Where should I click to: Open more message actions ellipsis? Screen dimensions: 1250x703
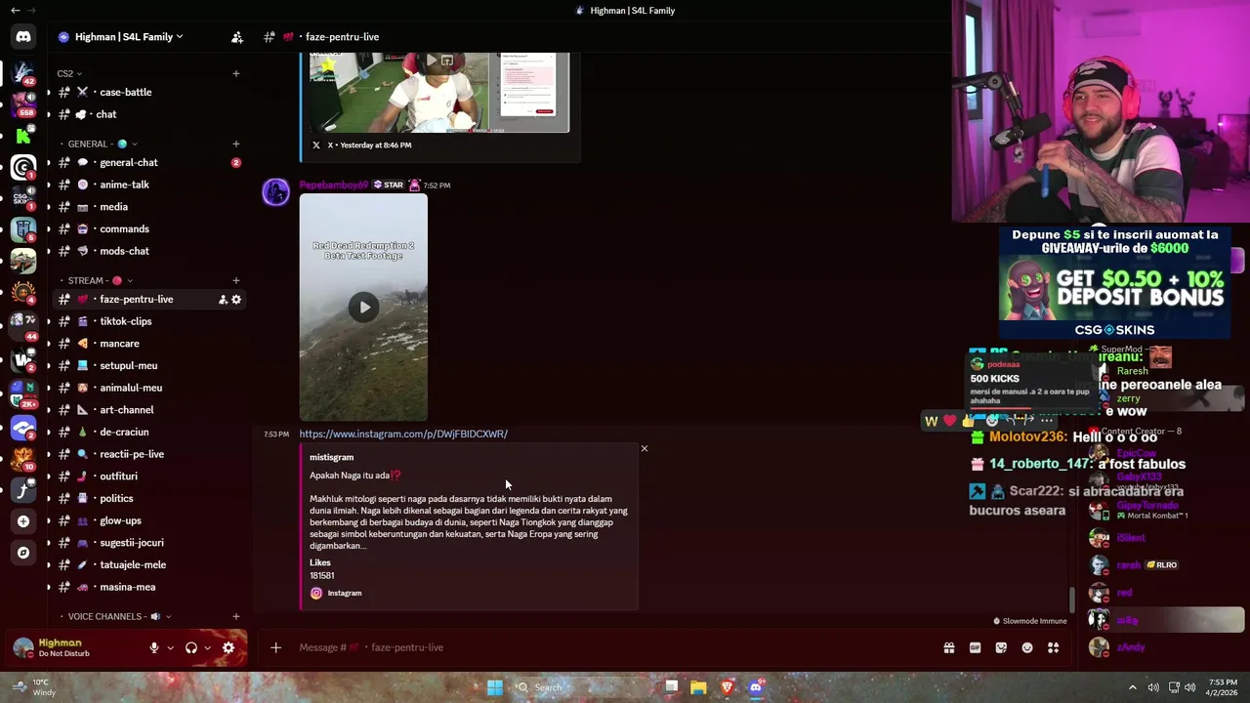[x=1046, y=421]
